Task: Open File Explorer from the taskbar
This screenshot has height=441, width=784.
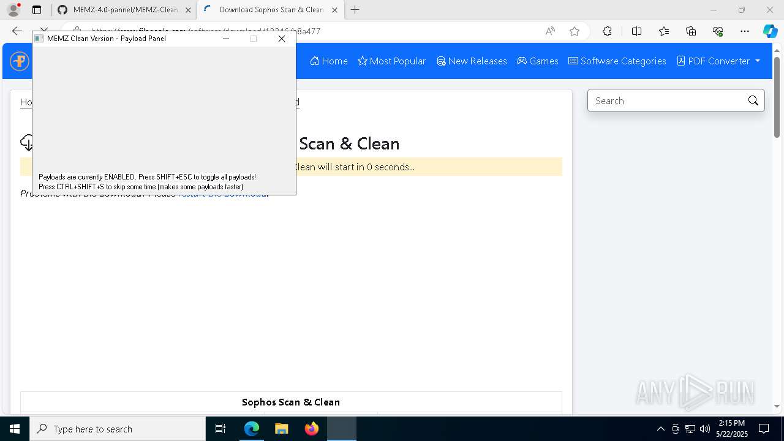Action: click(281, 429)
